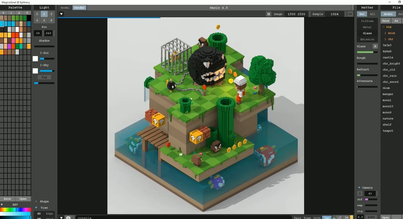Toggle the GD ground display option
This screenshot has width=403, height=219.
pos(39,213)
